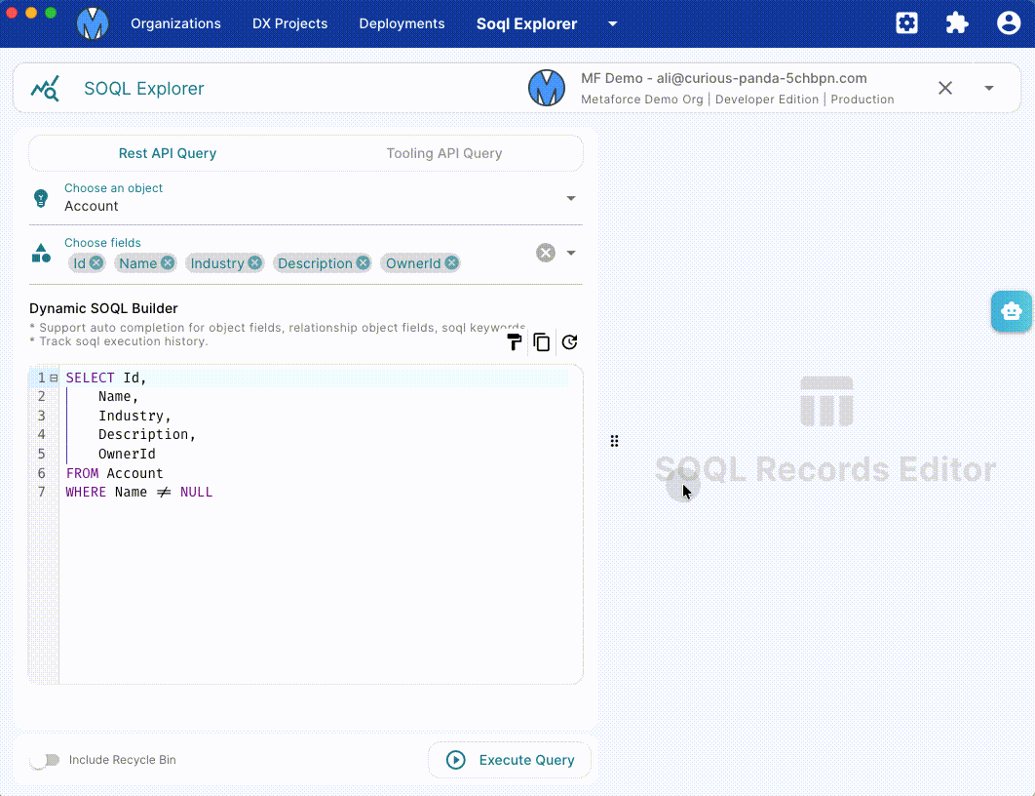Viewport: 1035px width, 796px height.
Task: Open the settings gear icon
Action: pyautogui.click(x=906, y=23)
